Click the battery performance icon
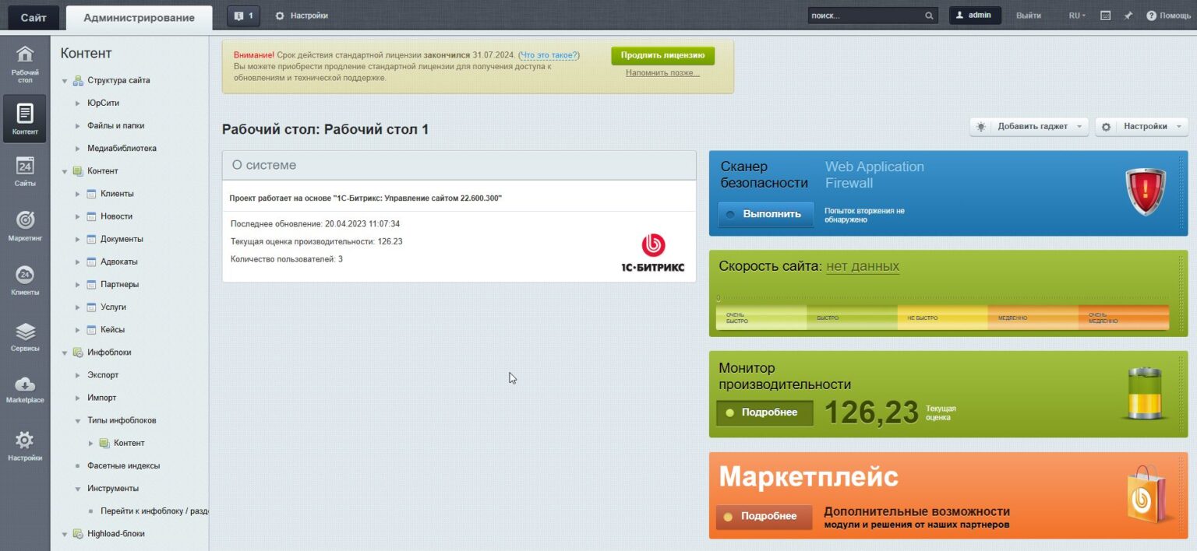The image size is (1197, 551). 1144,393
